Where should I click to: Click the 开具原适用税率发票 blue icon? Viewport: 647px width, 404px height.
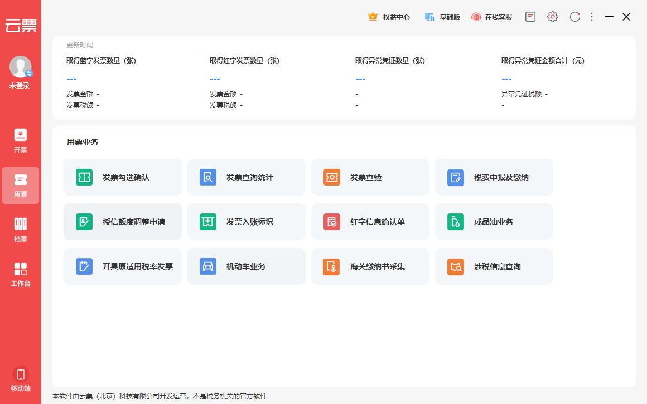(84, 266)
